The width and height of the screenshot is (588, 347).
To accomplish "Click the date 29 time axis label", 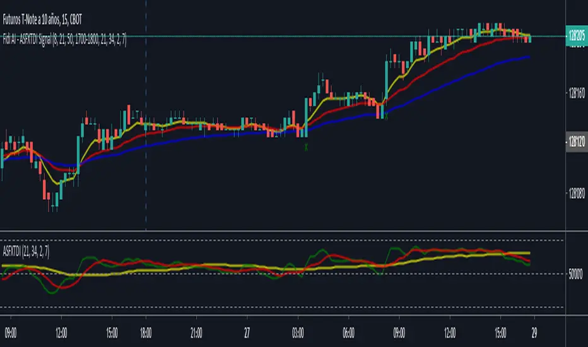I will [534, 332].
